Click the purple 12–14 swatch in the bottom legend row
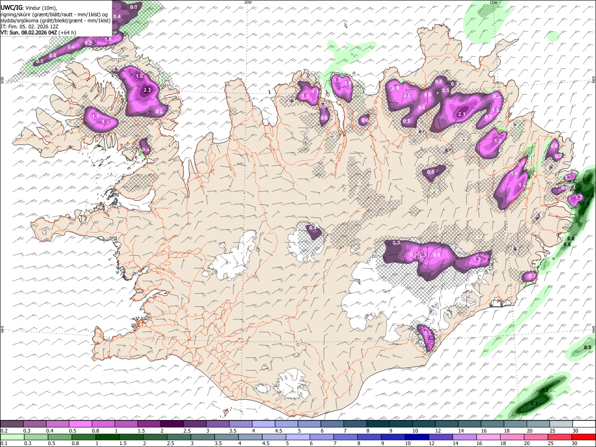The width and height of the screenshot is (596, 447). 440,437
